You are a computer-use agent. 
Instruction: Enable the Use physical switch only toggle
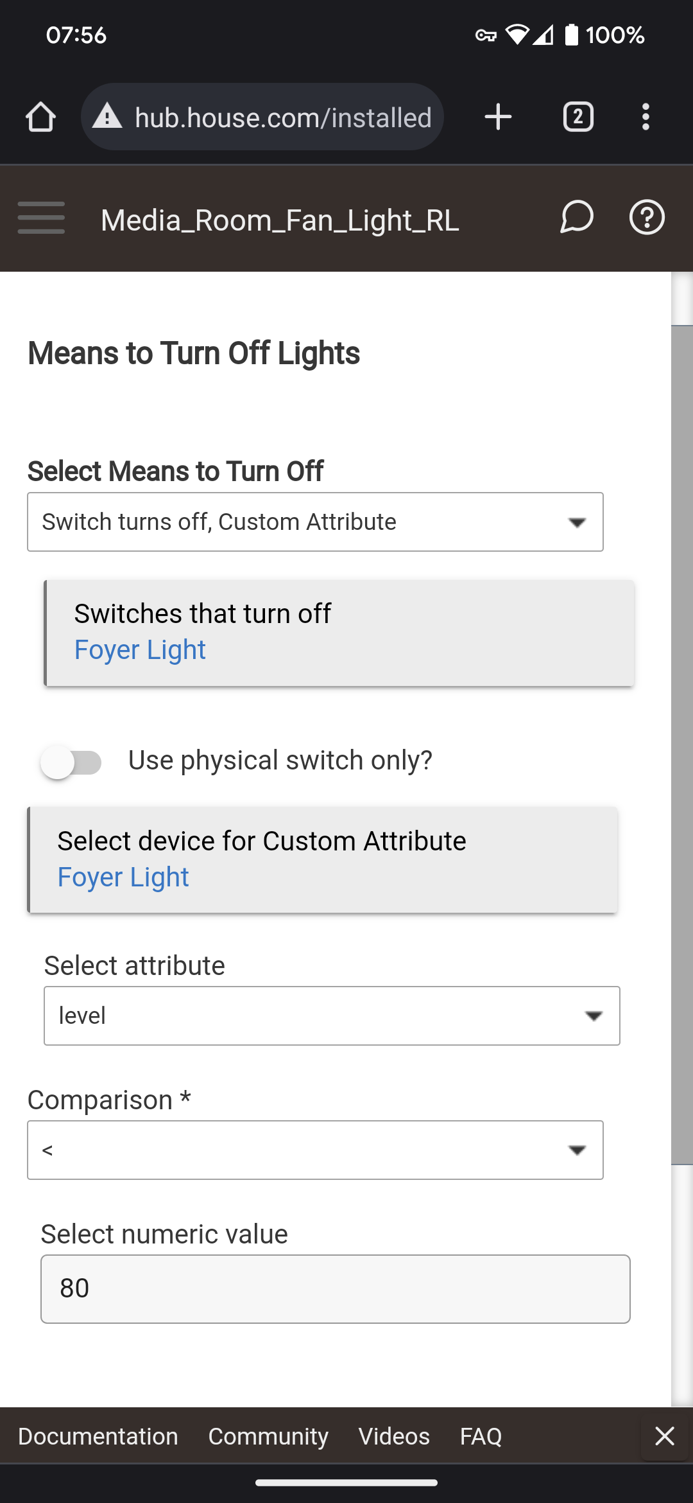[71, 762]
